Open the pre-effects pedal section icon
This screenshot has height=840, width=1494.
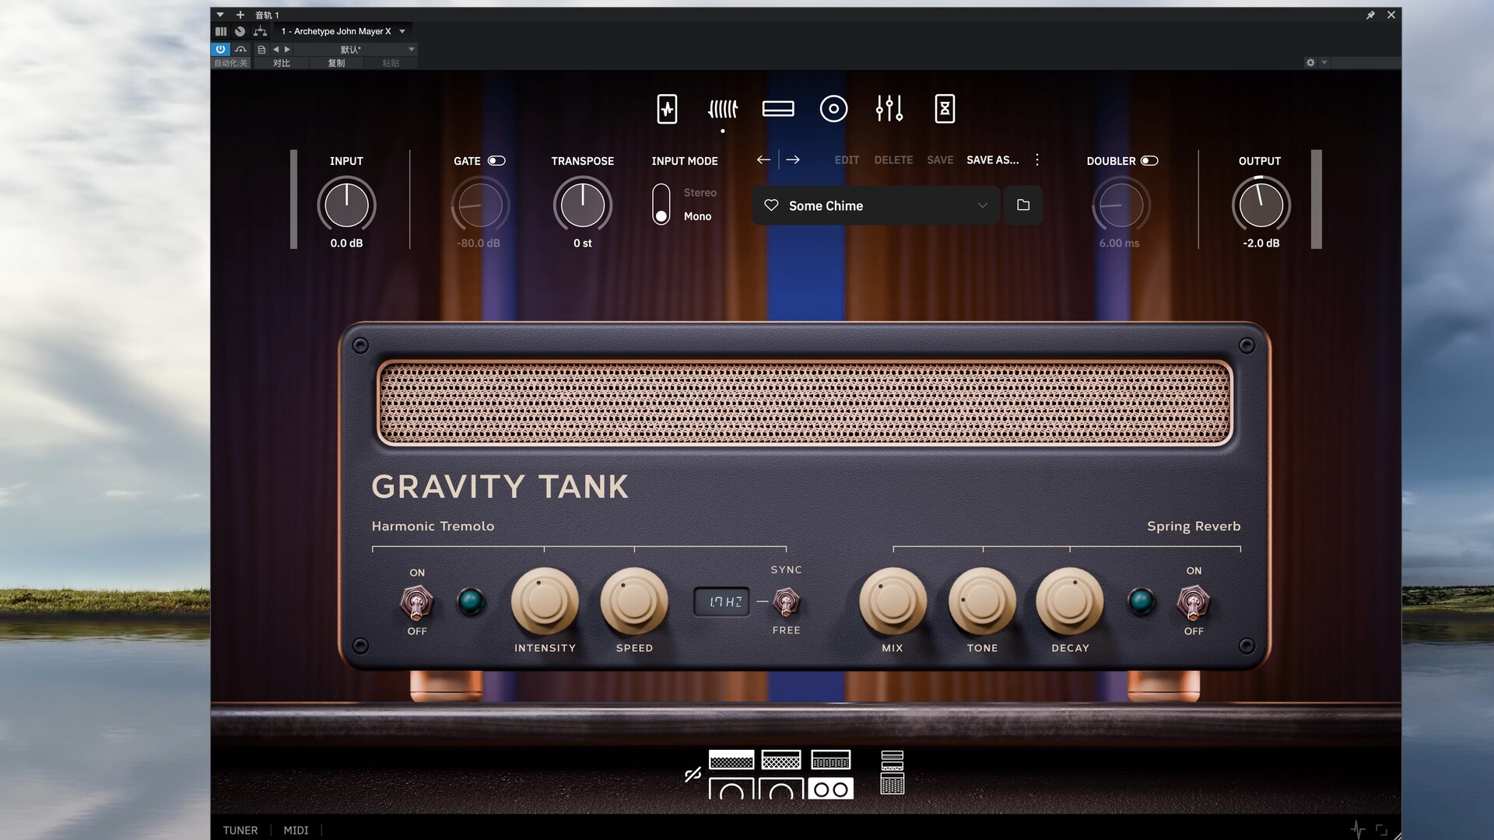(x=667, y=109)
